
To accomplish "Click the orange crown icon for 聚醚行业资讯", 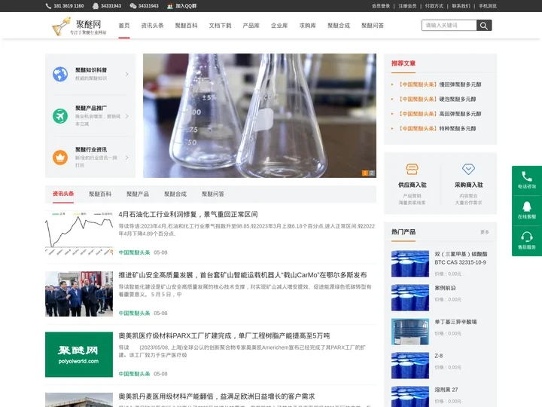I will (x=60, y=157).
